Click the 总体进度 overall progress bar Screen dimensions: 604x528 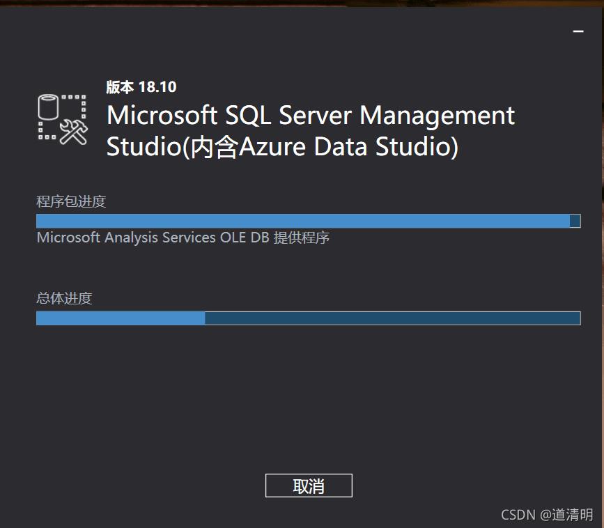(308, 318)
